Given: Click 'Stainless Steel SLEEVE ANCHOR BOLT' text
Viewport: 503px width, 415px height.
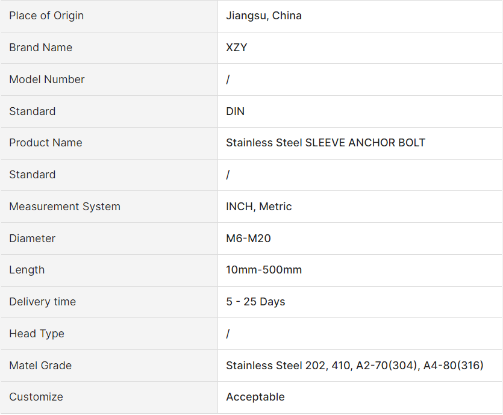Looking at the screenshot, I should click(326, 143).
